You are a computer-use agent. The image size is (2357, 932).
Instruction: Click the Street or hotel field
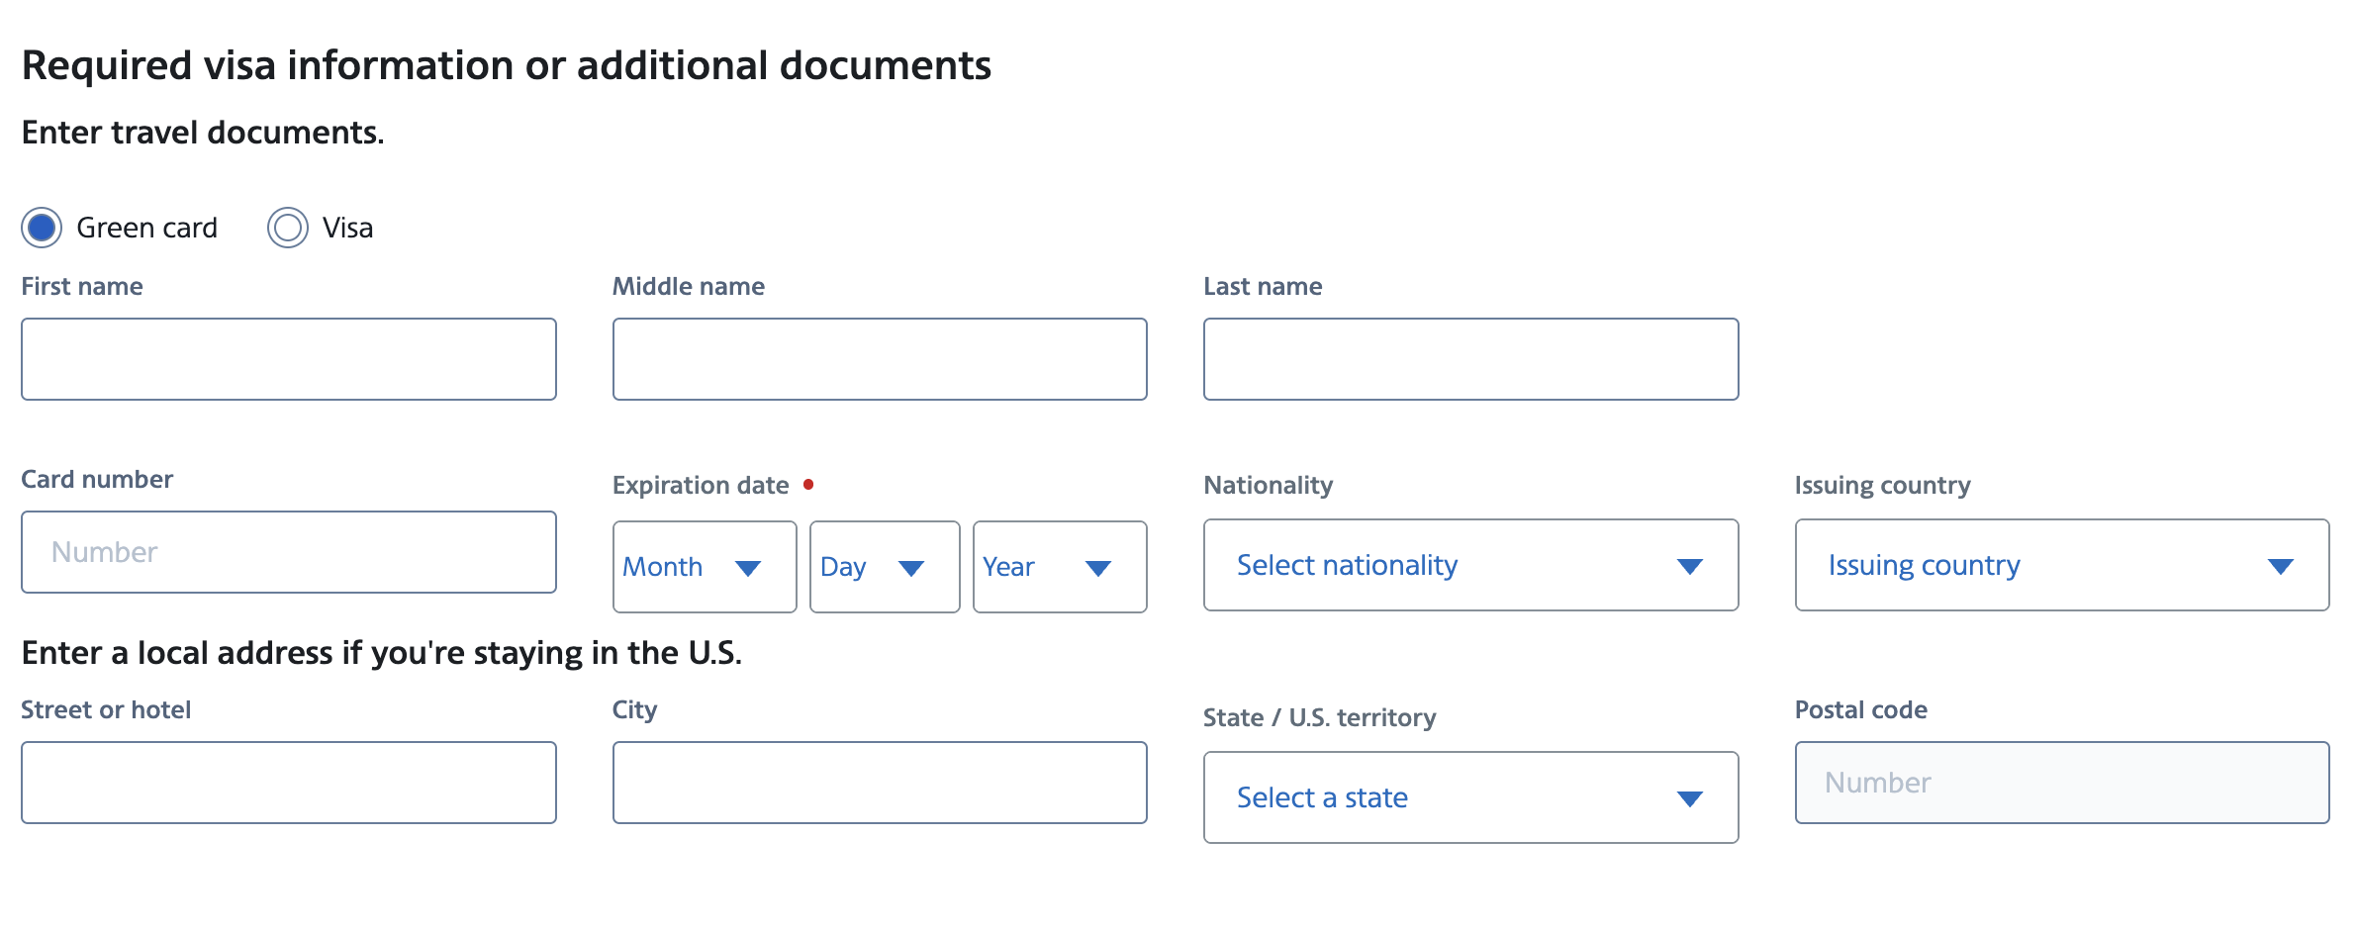[x=289, y=783]
